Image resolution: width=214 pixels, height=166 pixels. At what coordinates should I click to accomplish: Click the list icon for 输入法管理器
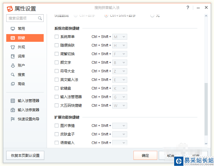tap(13, 101)
